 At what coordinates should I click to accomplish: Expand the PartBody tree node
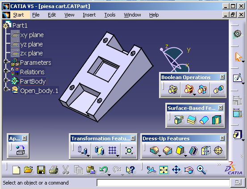click(6, 80)
